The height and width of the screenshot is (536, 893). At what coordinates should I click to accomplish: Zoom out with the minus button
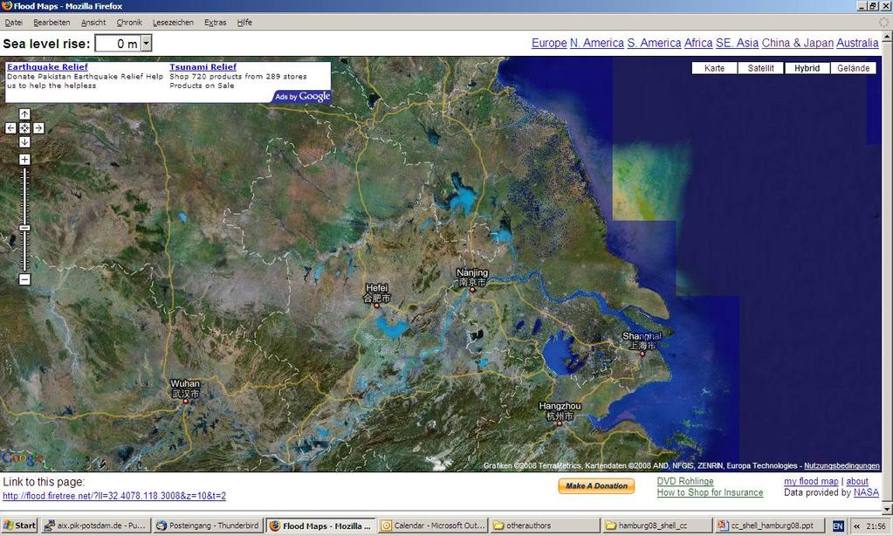(24, 279)
